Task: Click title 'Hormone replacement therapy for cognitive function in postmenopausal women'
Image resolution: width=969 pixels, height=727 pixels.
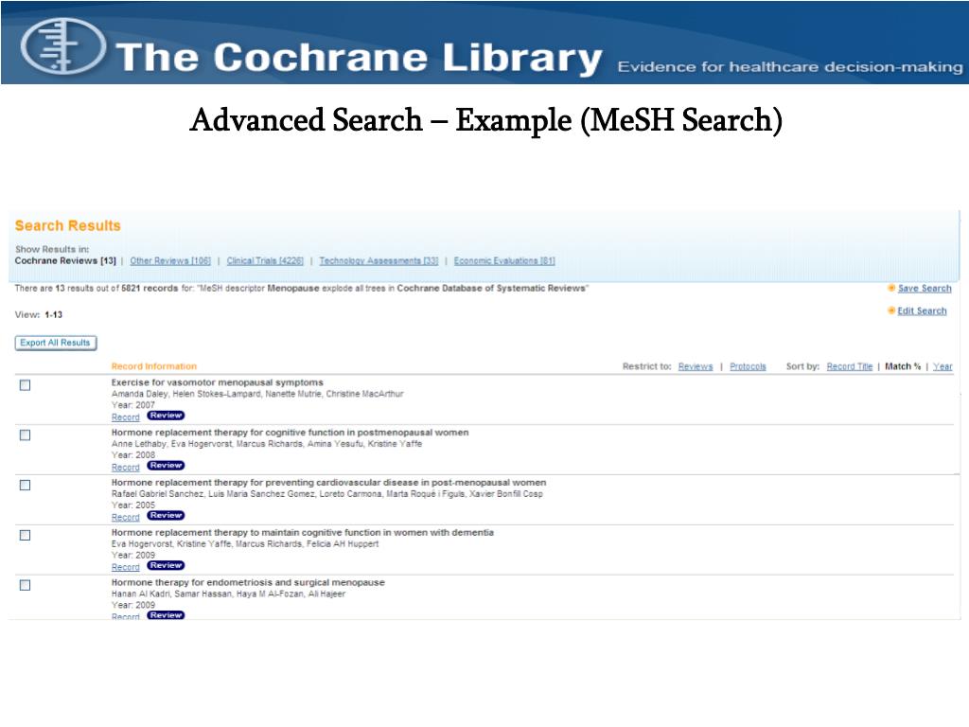Action: [x=290, y=433]
